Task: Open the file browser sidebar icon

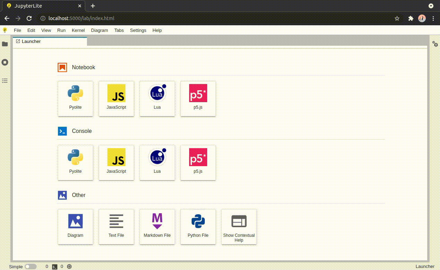Action: (5, 44)
